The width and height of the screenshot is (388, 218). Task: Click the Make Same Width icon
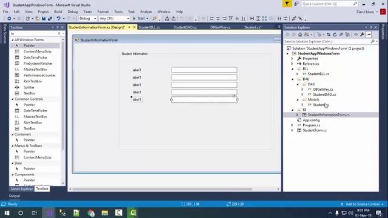[x=252, y=19]
